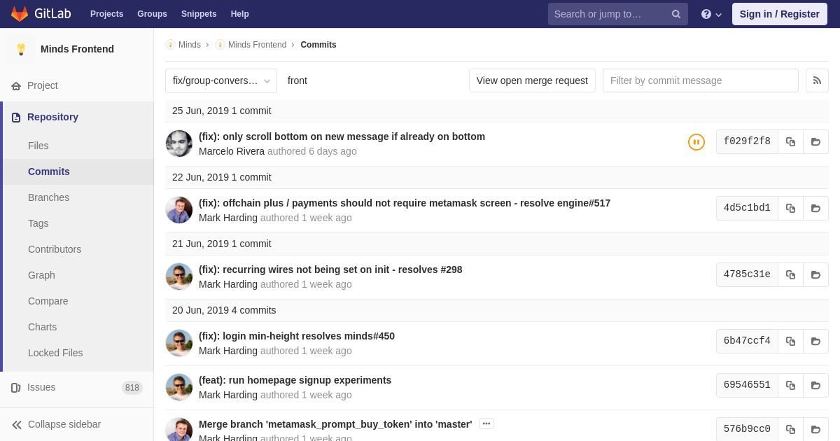Click the Minds Frontend sidebar title

point(77,49)
